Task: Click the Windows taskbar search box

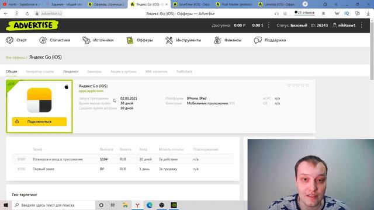Action: (x=53, y=205)
